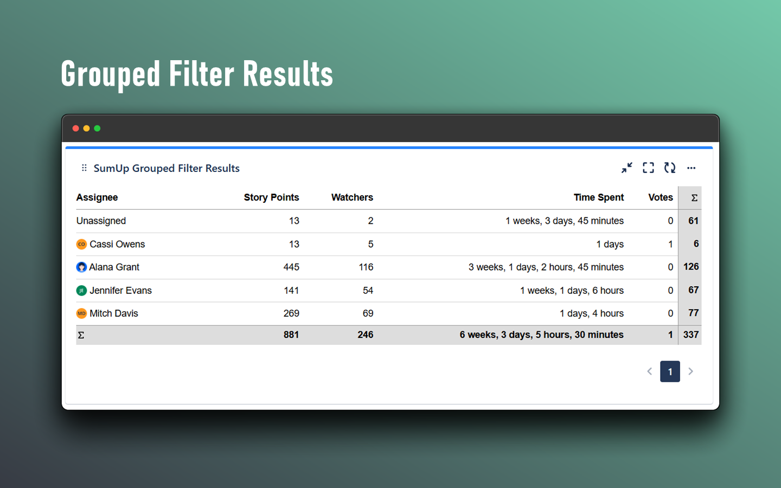Click Jennifer Evans' 54 watchers value
The height and width of the screenshot is (488, 781).
tap(368, 291)
